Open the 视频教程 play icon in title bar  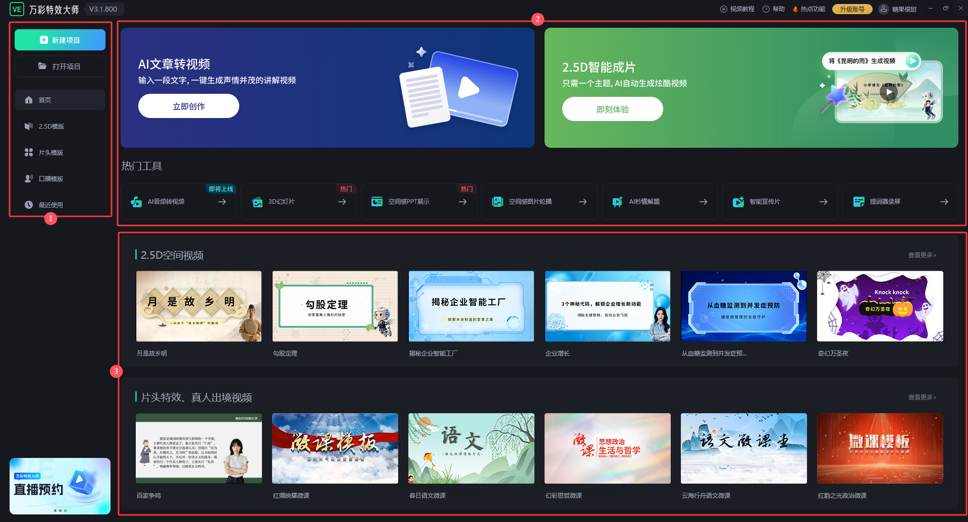tap(723, 9)
